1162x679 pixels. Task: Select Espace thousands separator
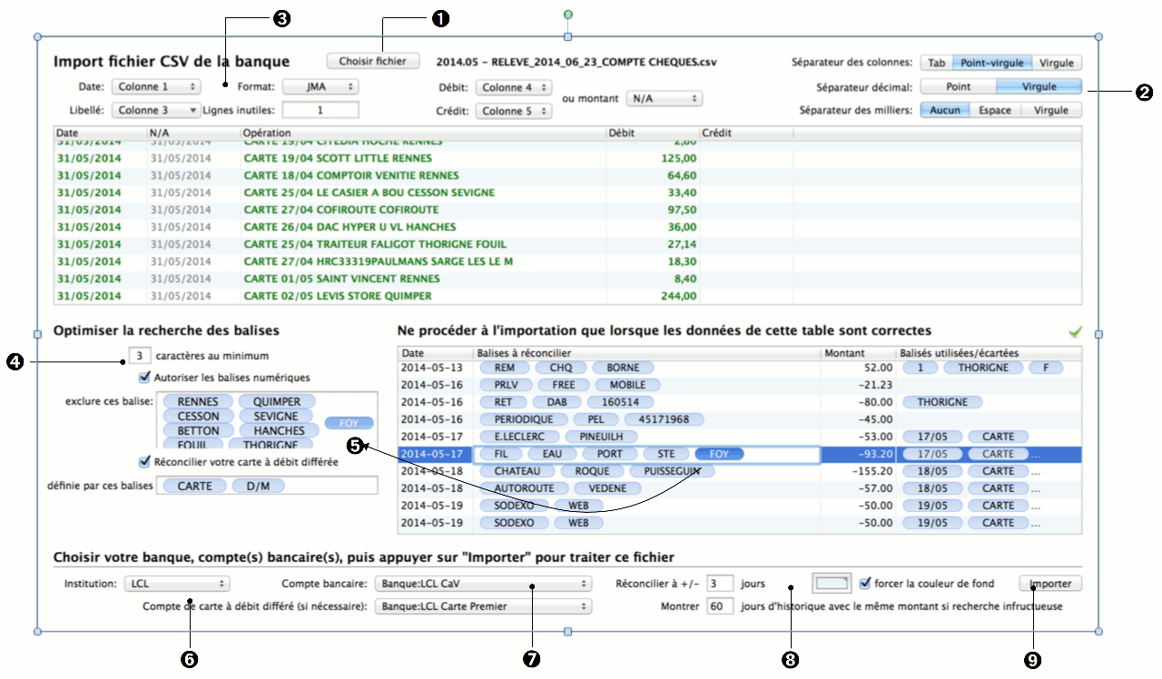tap(994, 110)
